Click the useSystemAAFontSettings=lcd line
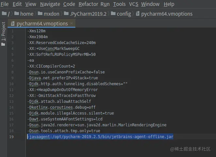Image resolution: width=216 pixels, height=157 pixels. (65, 119)
